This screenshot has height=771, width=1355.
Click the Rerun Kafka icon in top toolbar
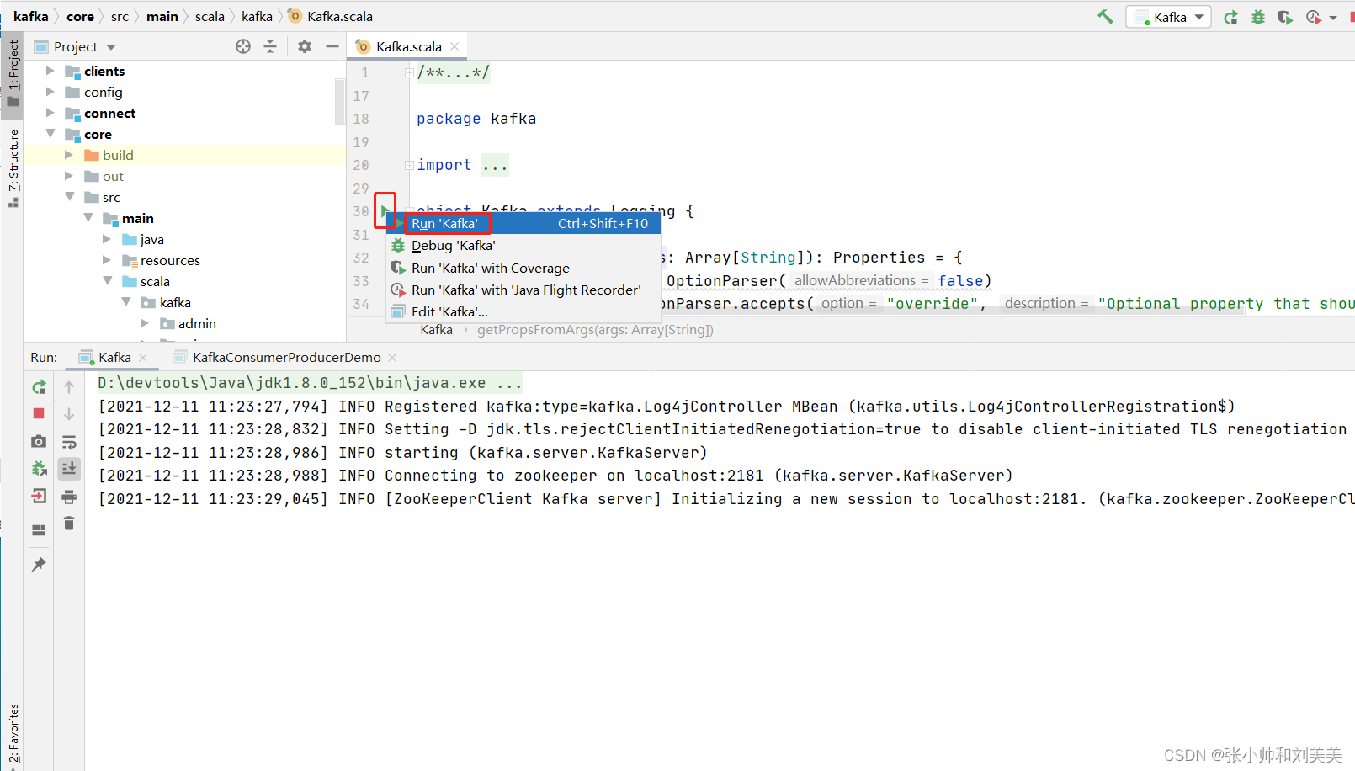point(1230,17)
